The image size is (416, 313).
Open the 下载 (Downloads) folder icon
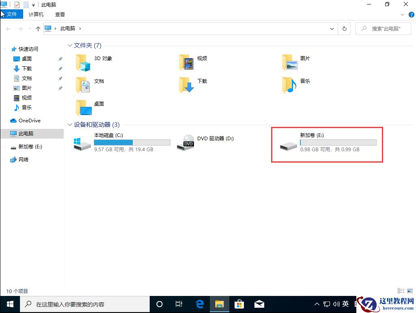tap(185, 85)
